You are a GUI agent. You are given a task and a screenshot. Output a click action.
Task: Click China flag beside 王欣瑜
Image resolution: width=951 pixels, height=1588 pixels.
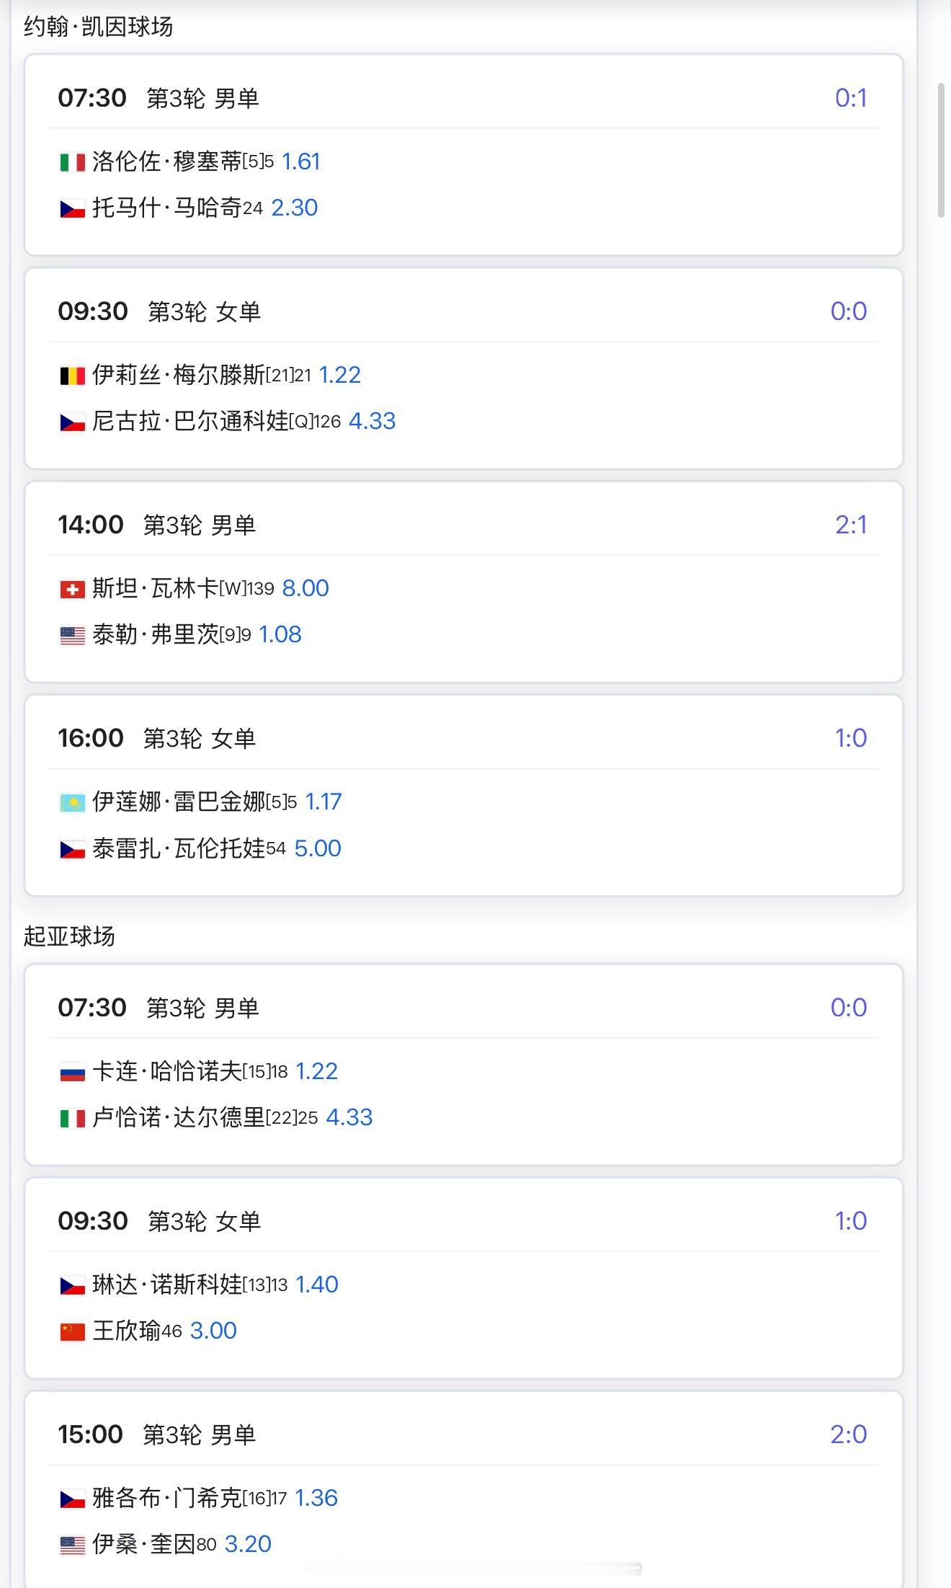pyautogui.click(x=72, y=1332)
